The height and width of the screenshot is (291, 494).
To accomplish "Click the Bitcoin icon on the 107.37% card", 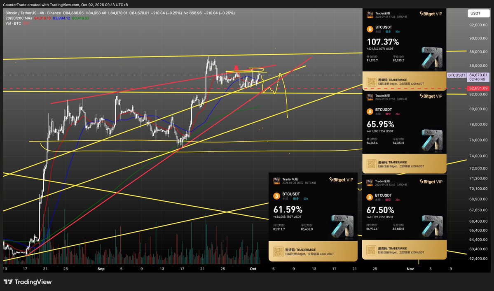I will point(370,29).
